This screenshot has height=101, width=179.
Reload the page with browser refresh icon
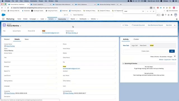8,8
